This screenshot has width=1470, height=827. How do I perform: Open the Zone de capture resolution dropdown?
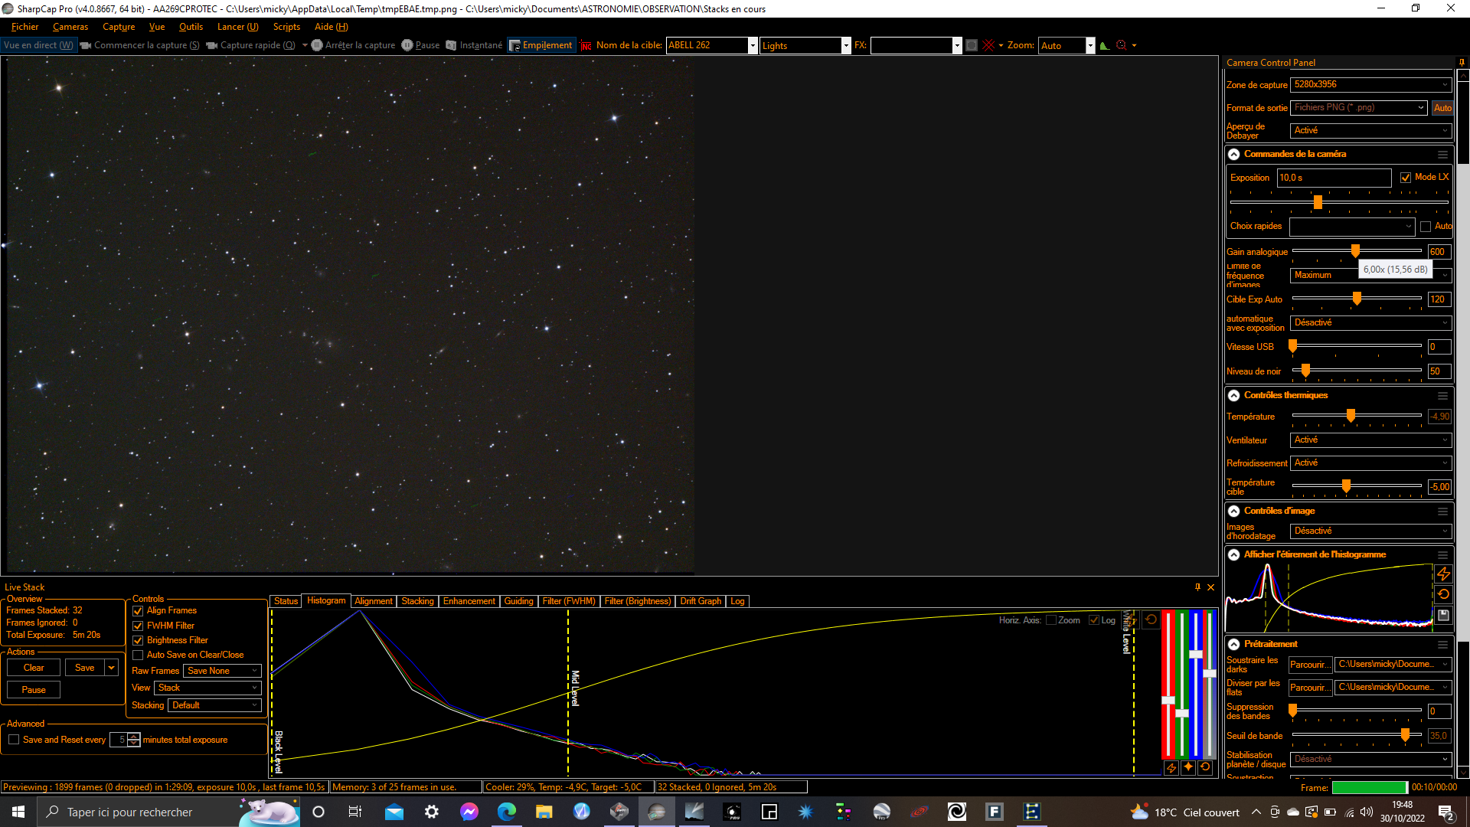[1370, 85]
